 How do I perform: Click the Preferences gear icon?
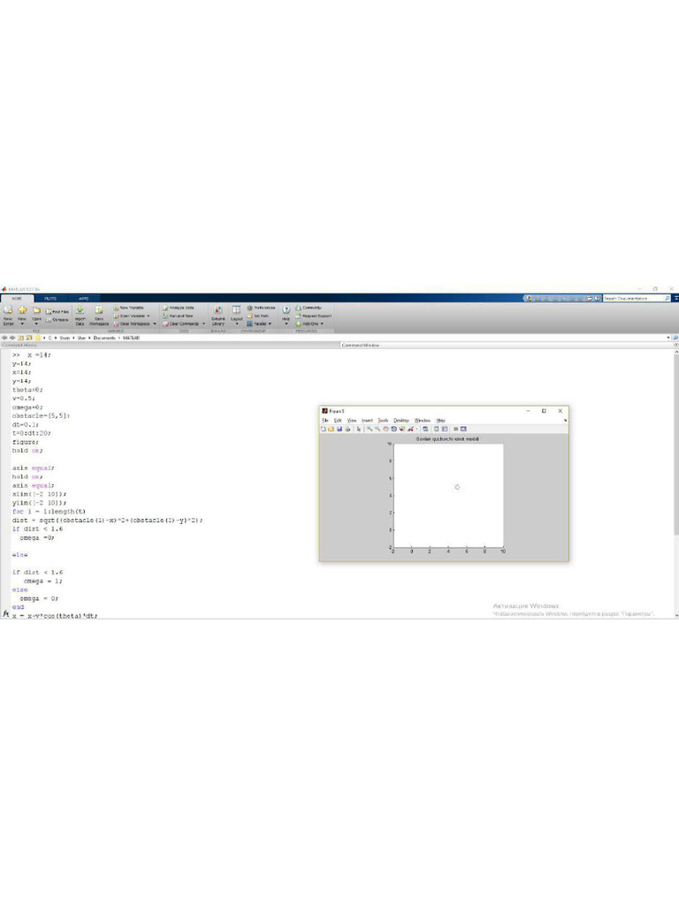click(249, 308)
